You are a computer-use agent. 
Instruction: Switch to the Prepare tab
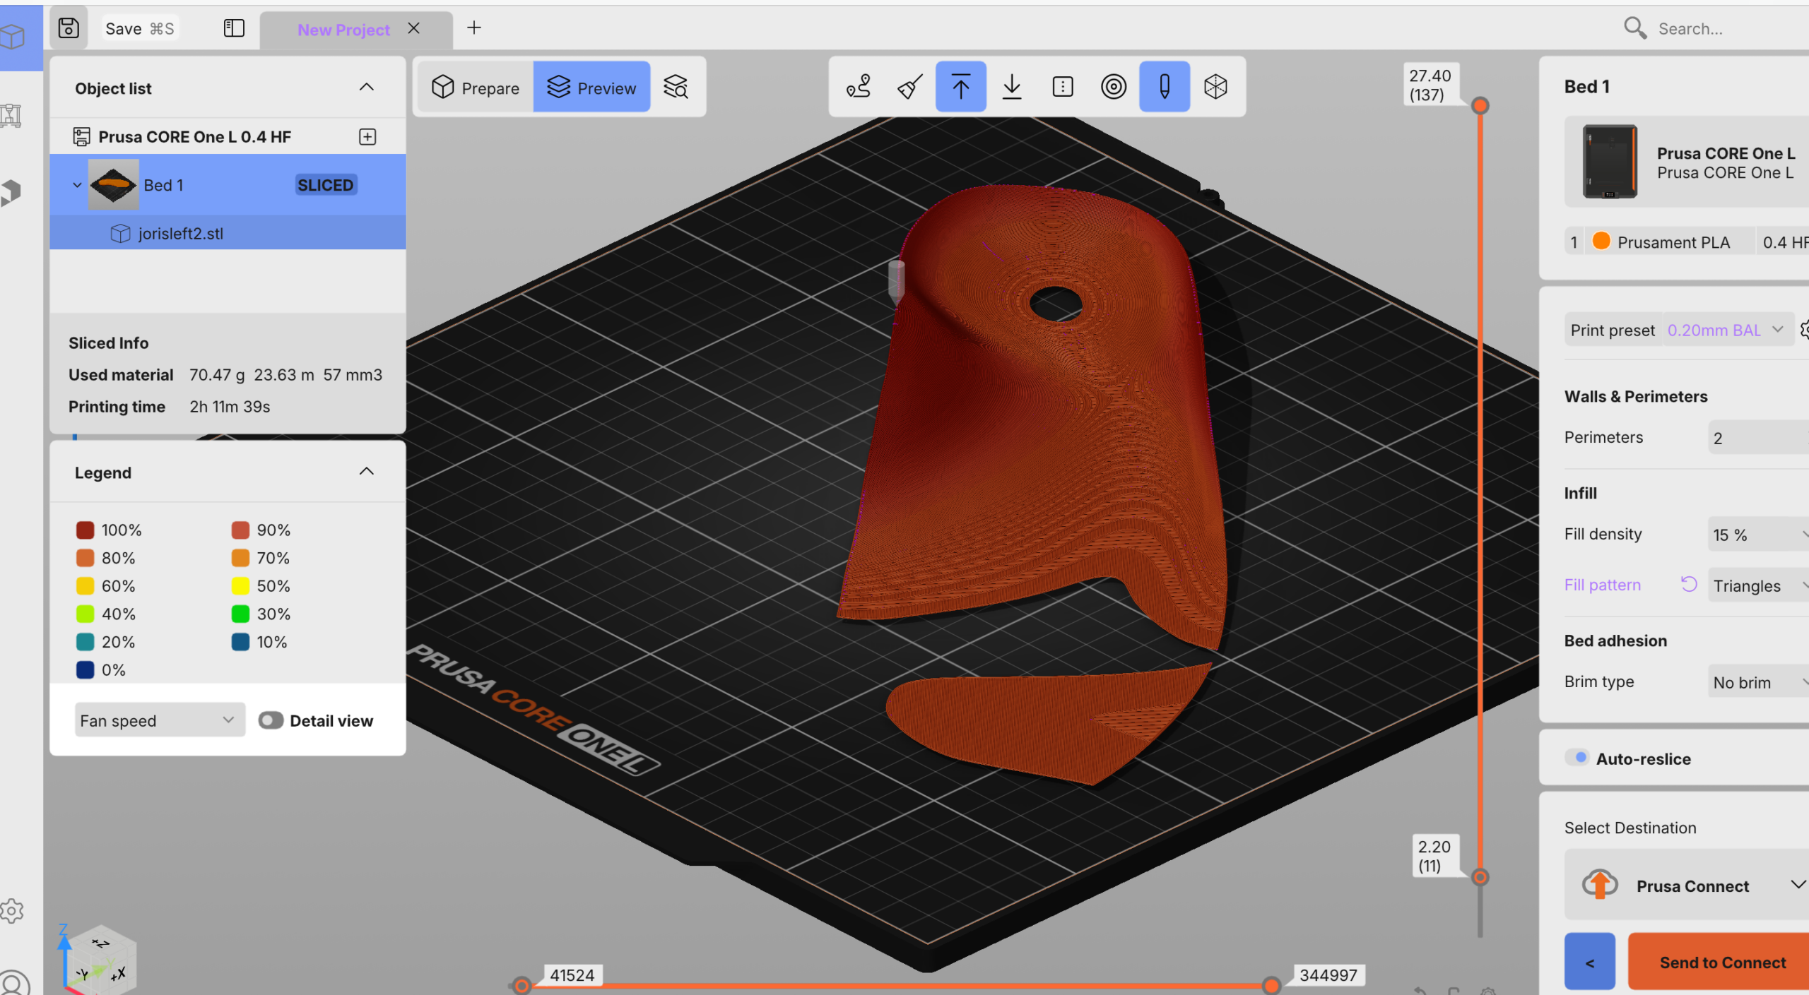(476, 88)
